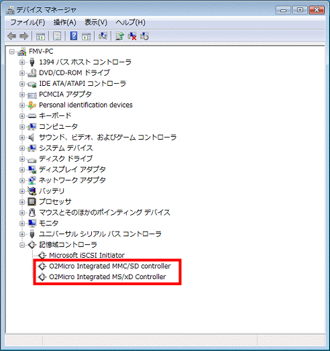Select the モニタ label
This screenshot has width=330, height=351.
(x=48, y=223)
